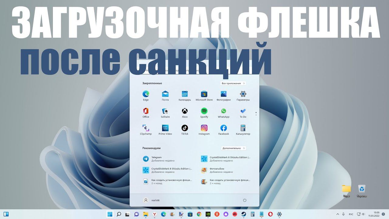
Task: Open the Почта mail app
Action: [x=165, y=96]
